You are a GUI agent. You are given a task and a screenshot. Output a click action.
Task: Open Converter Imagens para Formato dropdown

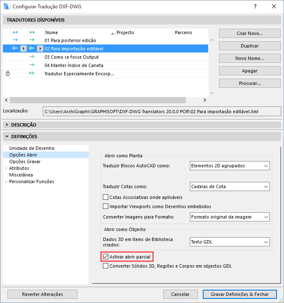coord(230,217)
